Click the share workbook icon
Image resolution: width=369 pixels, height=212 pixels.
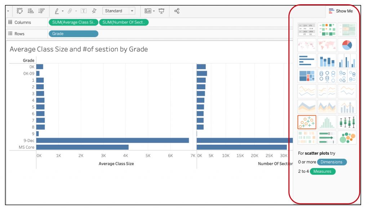click(177, 11)
